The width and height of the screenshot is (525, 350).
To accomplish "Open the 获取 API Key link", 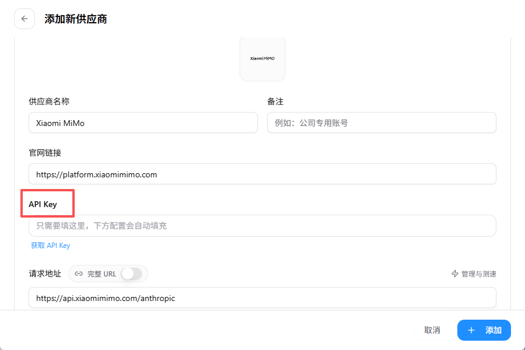I will [x=51, y=246].
